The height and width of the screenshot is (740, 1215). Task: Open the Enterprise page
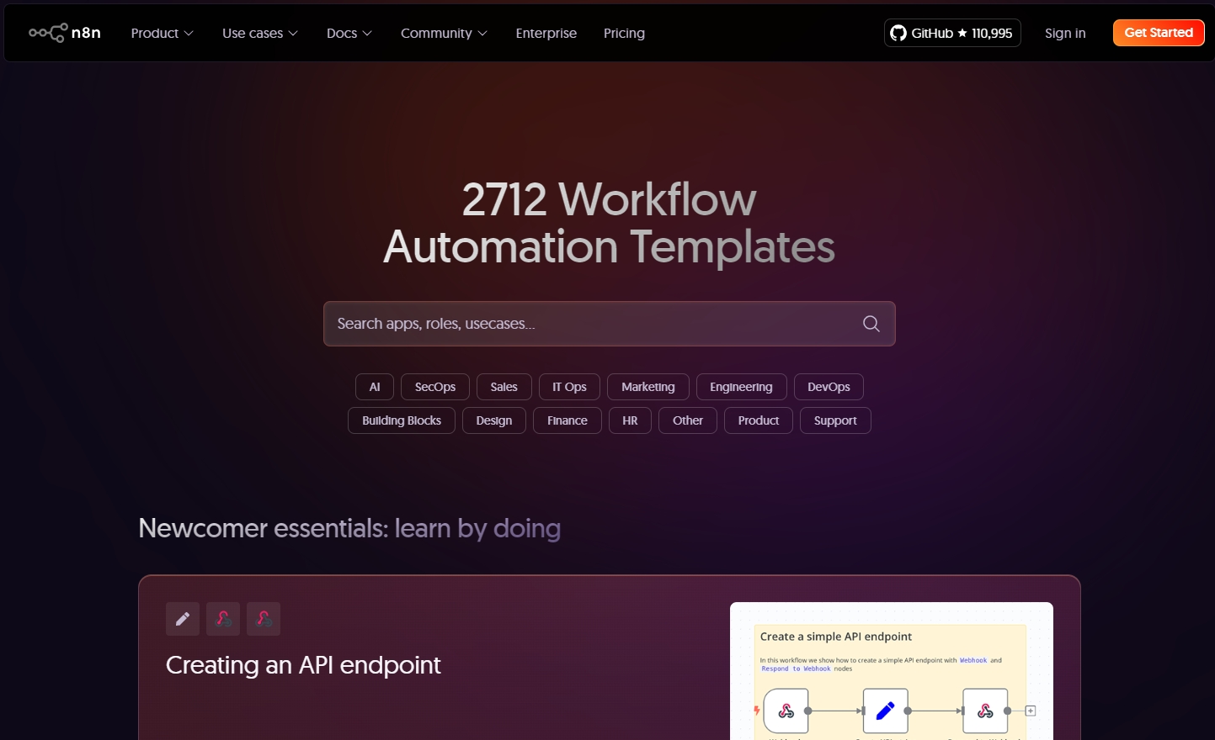[546, 33]
